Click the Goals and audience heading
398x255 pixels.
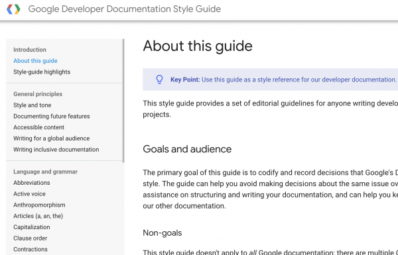click(187, 149)
